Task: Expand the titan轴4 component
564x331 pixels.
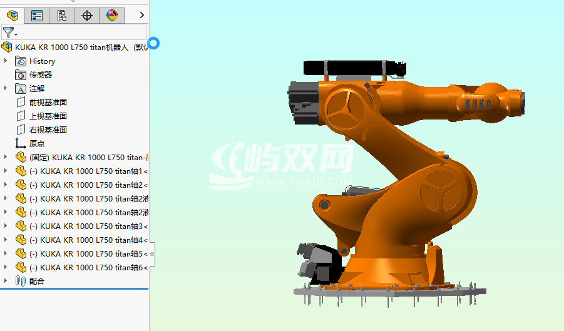Action: [6, 239]
